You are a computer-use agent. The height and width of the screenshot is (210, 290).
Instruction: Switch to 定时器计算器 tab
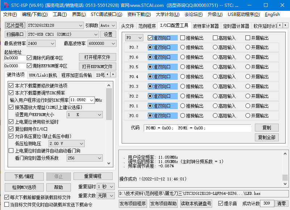click(x=236, y=26)
